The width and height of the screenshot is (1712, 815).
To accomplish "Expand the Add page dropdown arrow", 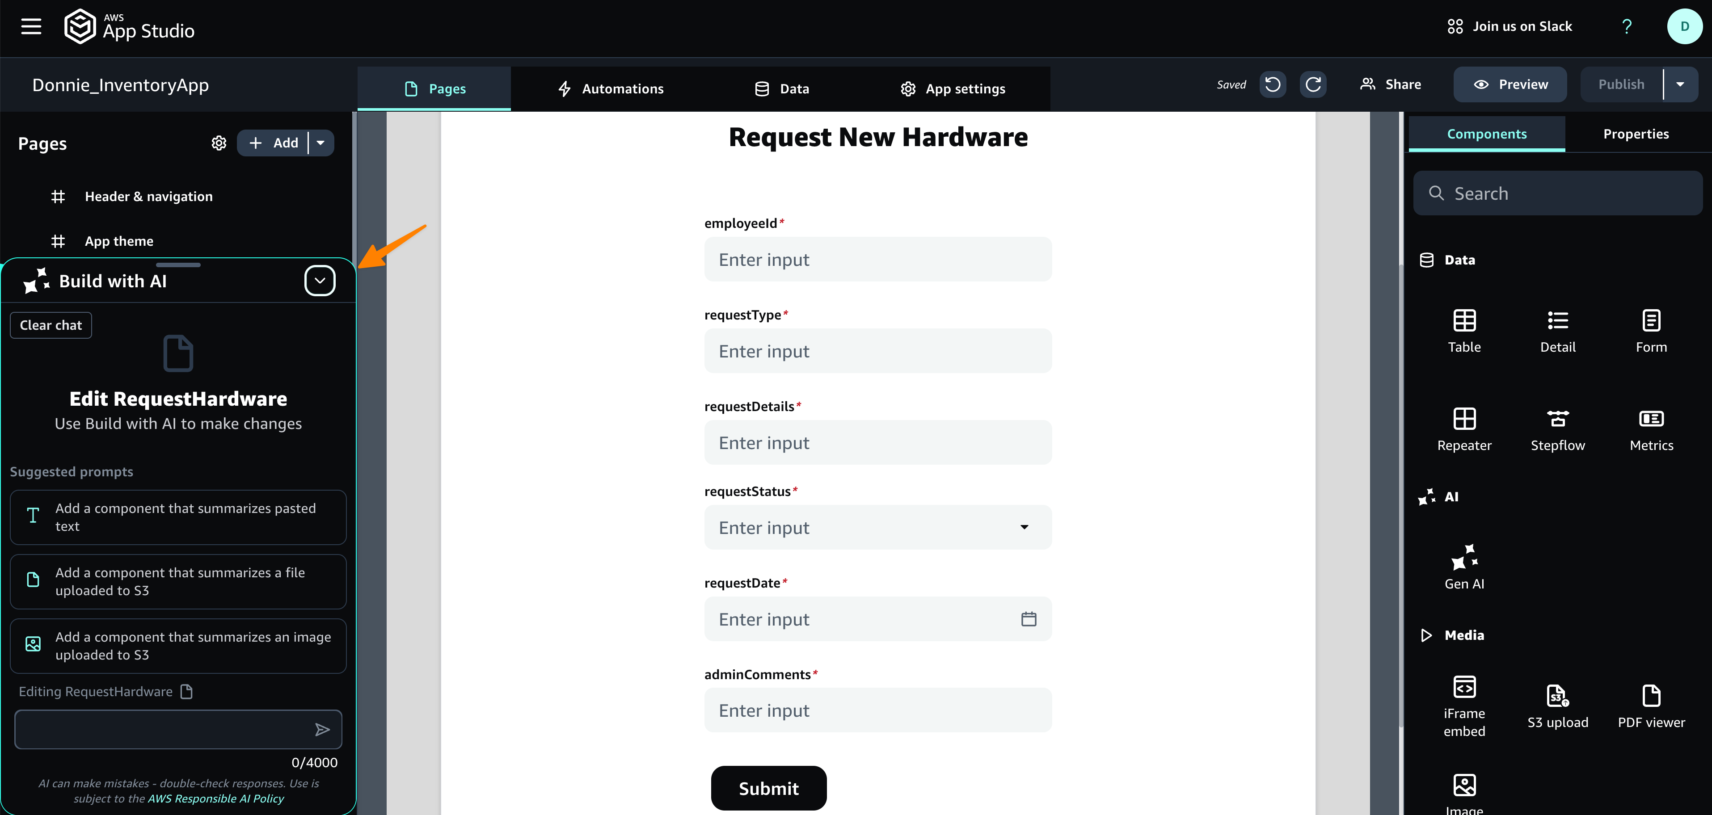I will 321,143.
